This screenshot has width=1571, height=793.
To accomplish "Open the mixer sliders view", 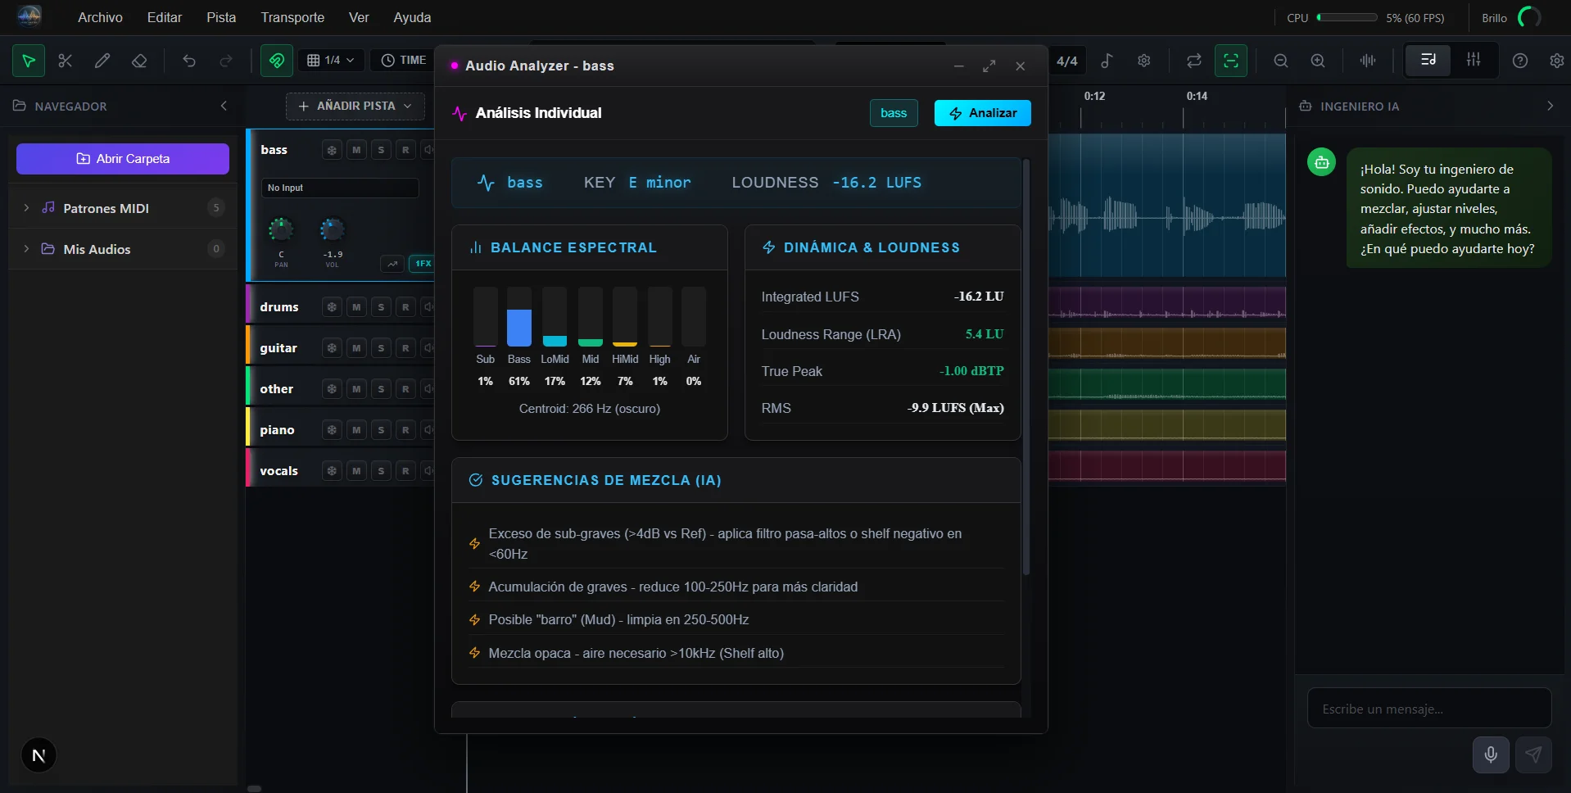I will pos(1473,60).
